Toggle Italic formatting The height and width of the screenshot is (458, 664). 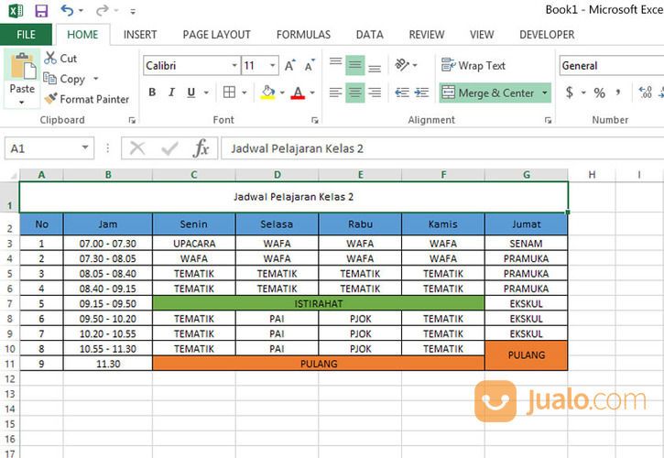tap(171, 93)
